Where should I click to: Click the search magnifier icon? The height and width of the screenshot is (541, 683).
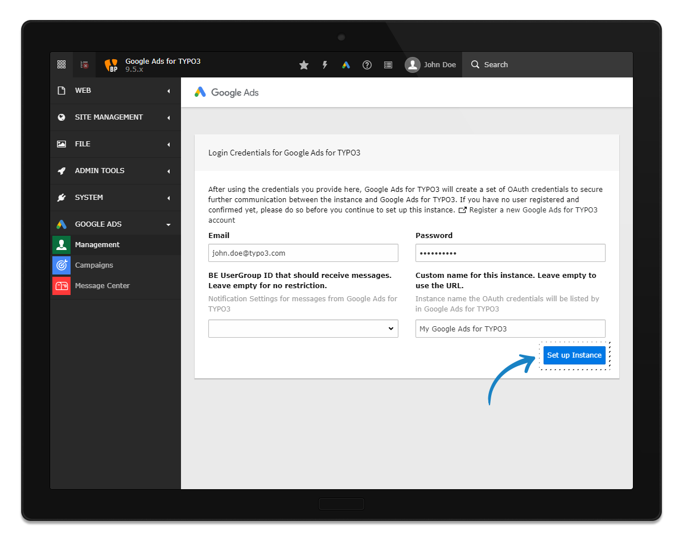pos(475,65)
